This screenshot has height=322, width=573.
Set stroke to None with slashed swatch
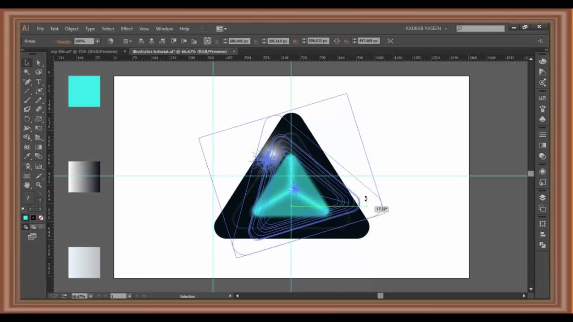(41, 218)
